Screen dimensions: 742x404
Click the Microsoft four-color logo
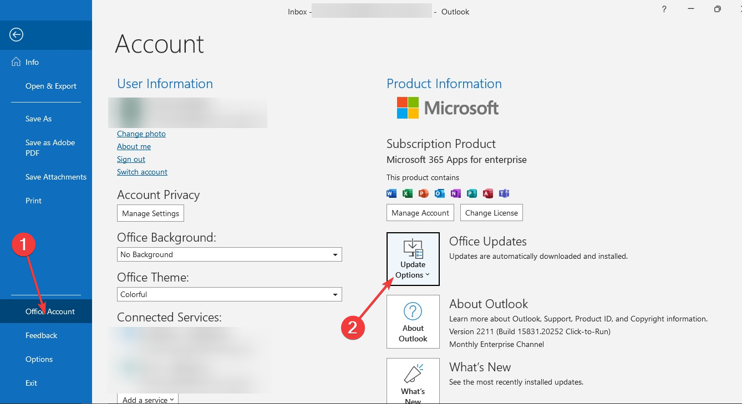(x=408, y=108)
